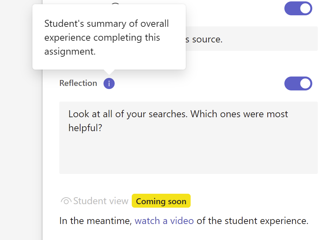329x240 pixels.
Task: Click the partially hidden info icon at top
Action: coord(115,4)
